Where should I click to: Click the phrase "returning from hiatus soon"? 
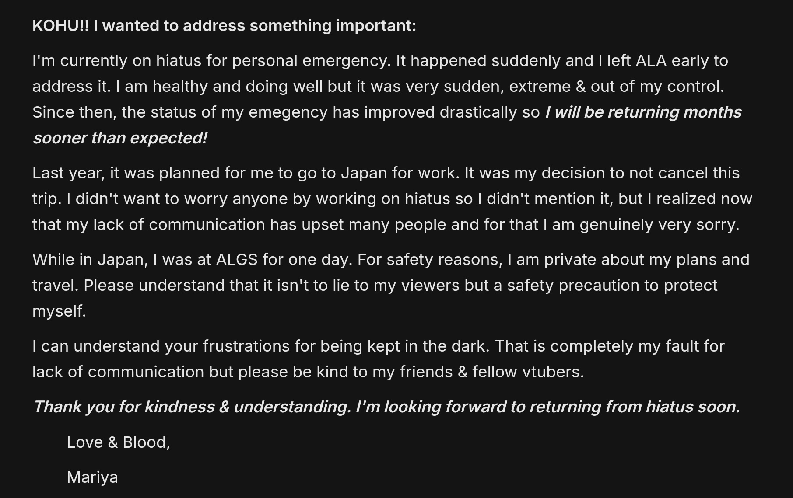click(634, 407)
